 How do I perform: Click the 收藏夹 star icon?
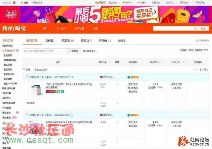[138, 2]
